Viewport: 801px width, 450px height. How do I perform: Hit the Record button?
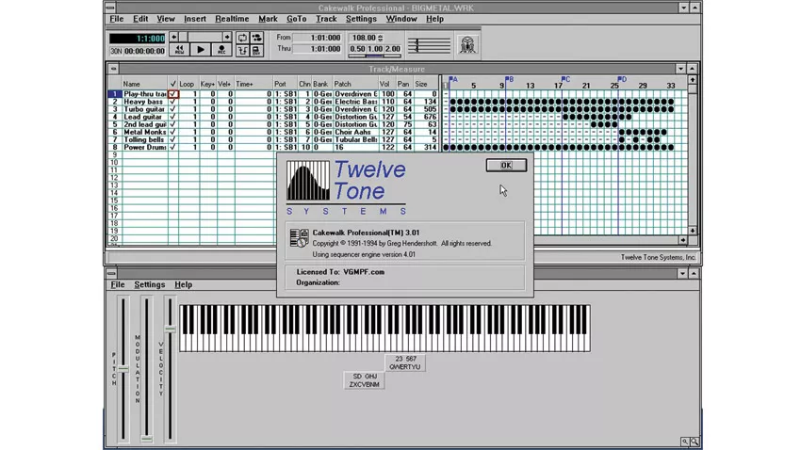coord(221,50)
